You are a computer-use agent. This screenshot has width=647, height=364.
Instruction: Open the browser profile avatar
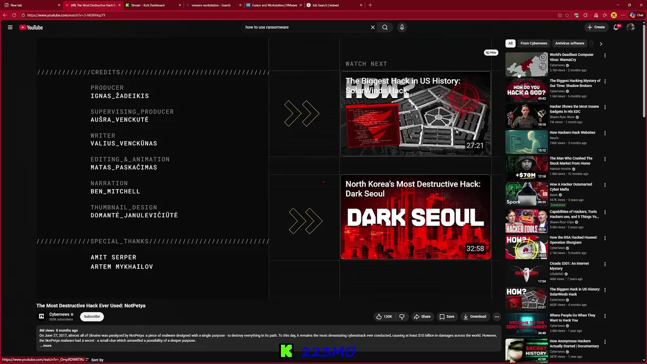[x=614, y=15]
